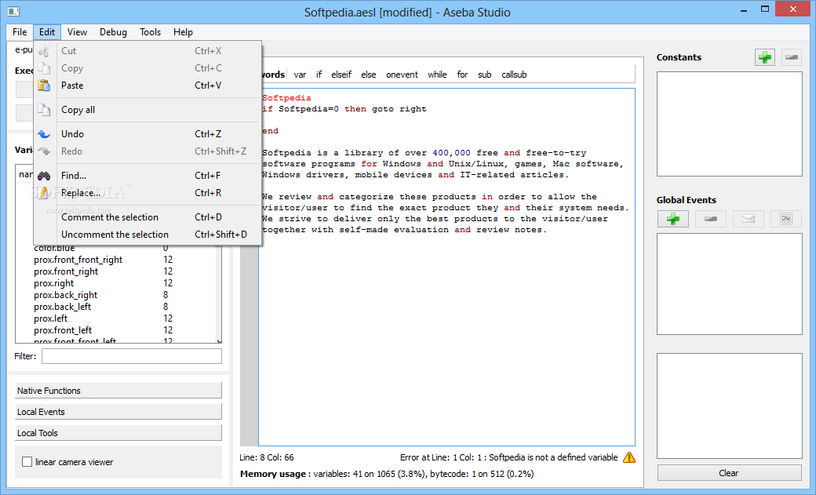Click the warning triangle error icon
The width and height of the screenshot is (816, 495).
(x=629, y=457)
